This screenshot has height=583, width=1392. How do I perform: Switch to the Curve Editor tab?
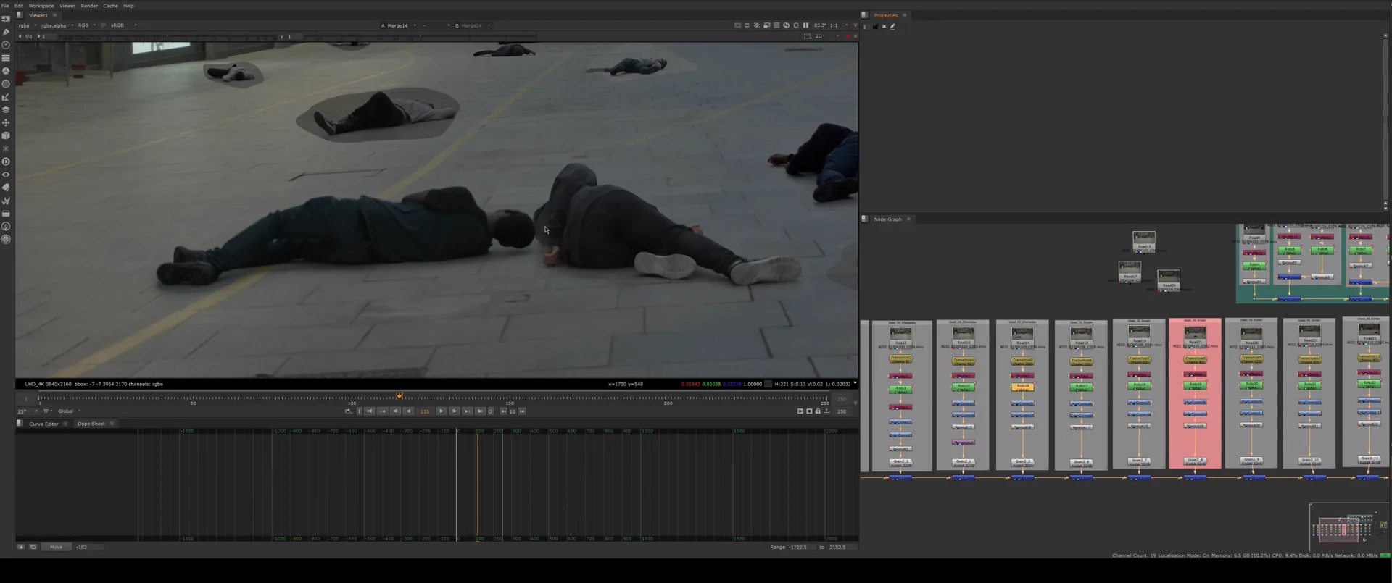pos(43,424)
